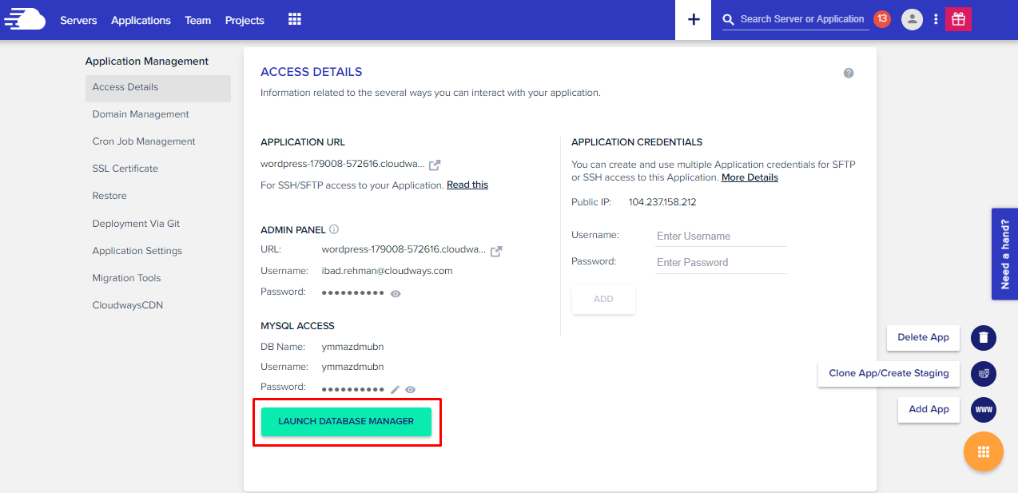Open Application URL via external link icon
The height and width of the screenshot is (493, 1018).
tap(434, 165)
